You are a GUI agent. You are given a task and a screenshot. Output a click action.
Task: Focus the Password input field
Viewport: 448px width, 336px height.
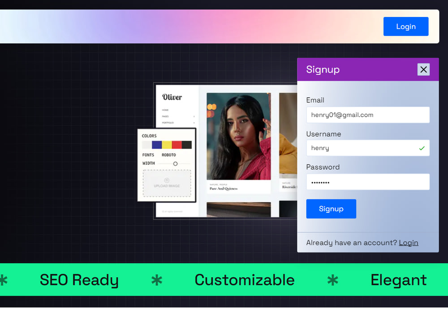pos(368,182)
